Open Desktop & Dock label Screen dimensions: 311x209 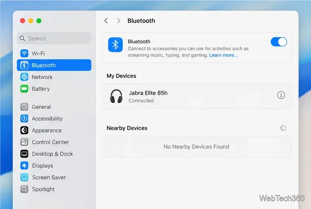coord(52,154)
